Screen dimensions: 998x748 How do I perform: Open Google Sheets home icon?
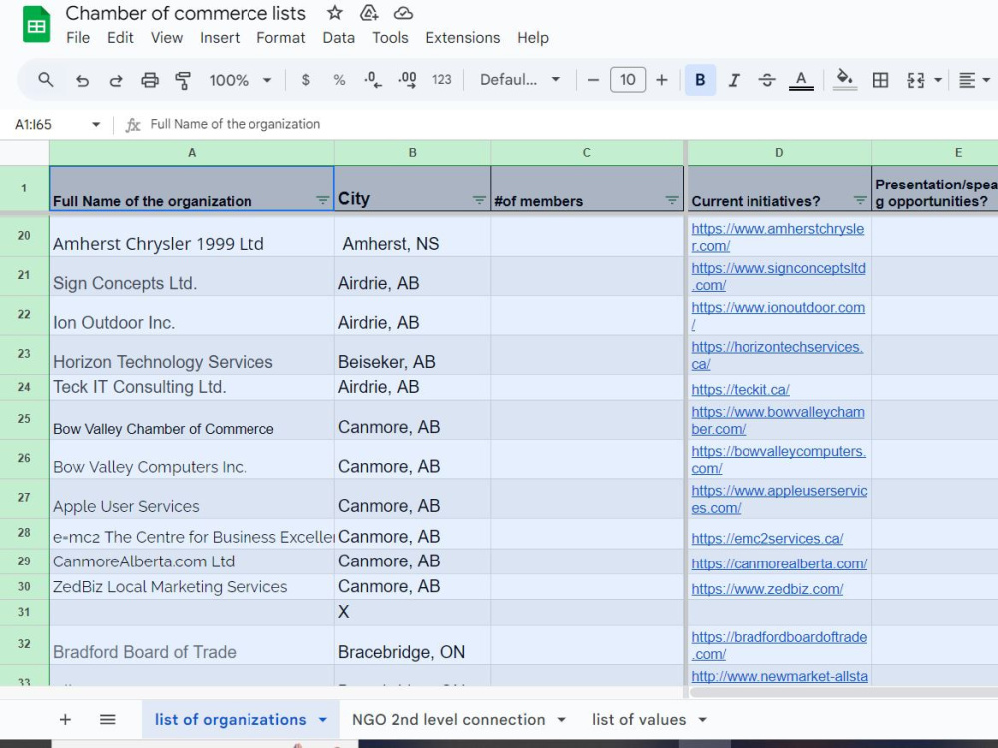(x=36, y=24)
